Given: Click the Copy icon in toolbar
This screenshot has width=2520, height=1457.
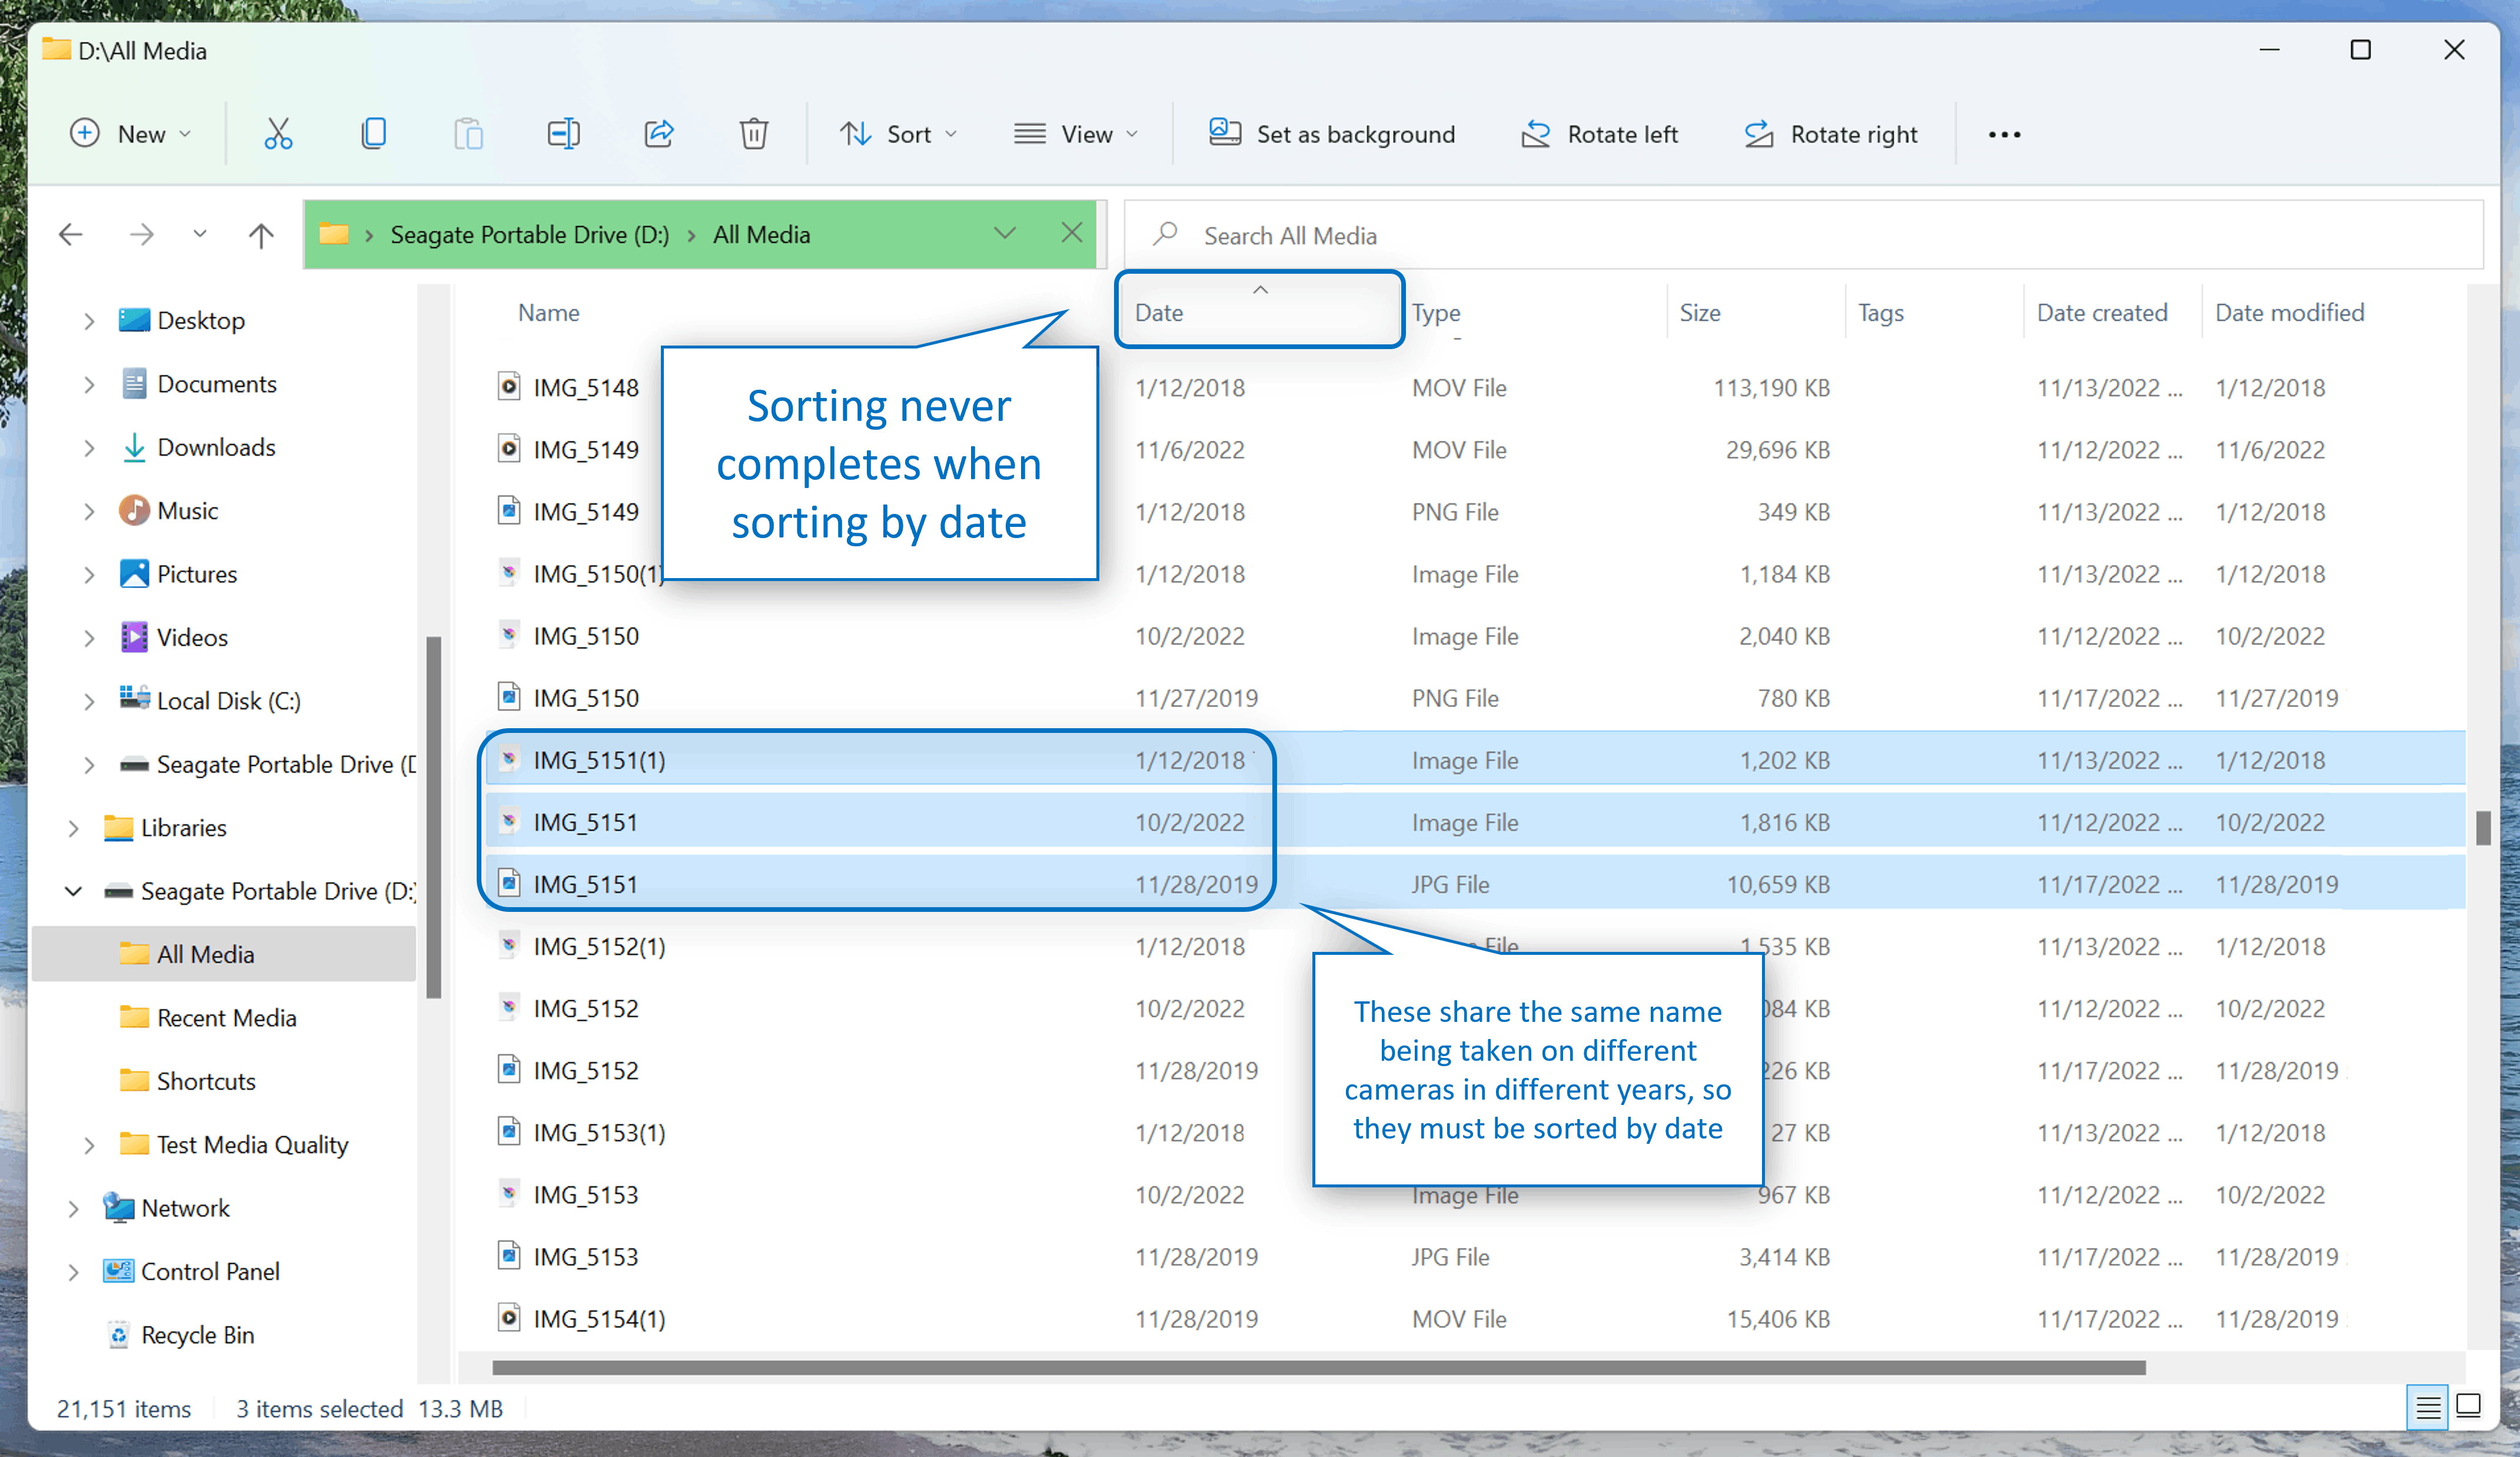Looking at the screenshot, I should (373, 134).
